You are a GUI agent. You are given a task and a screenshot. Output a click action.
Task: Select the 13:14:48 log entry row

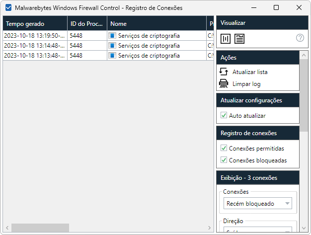[35, 46]
